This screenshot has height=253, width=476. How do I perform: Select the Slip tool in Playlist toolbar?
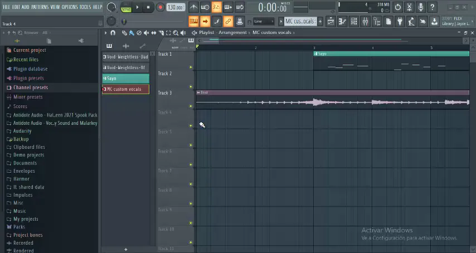click(x=154, y=33)
